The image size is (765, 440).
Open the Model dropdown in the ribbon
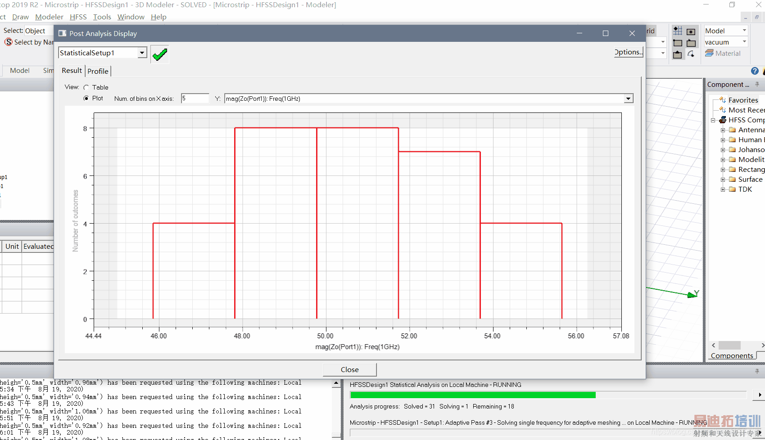pyautogui.click(x=744, y=31)
